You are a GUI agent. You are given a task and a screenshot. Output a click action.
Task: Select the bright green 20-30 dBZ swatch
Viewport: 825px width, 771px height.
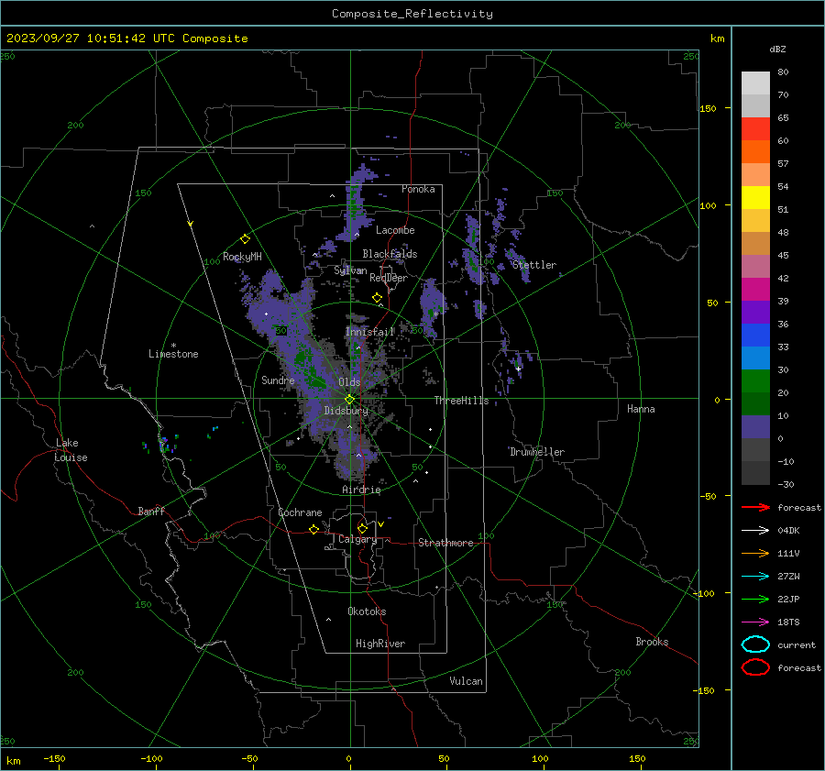pyautogui.click(x=755, y=381)
